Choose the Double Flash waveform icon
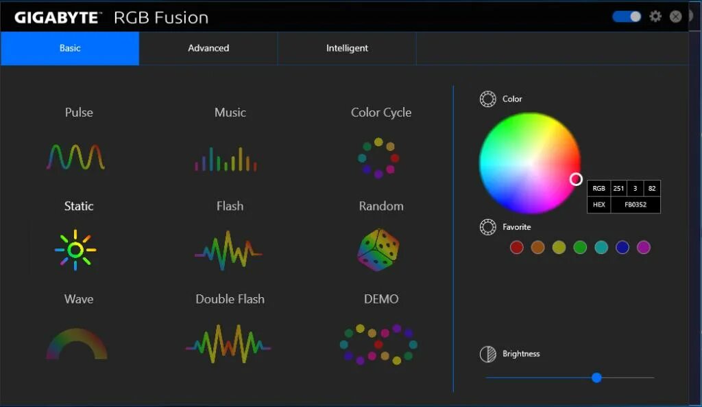Image resolution: width=702 pixels, height=407 pixels. pyautogui.click(x=228, y=344)
